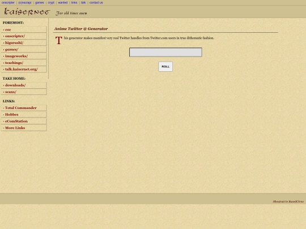Click the FOREMOST: sidebar header
The width and height of the screenshot is (306, 229).
coord(13,23)
